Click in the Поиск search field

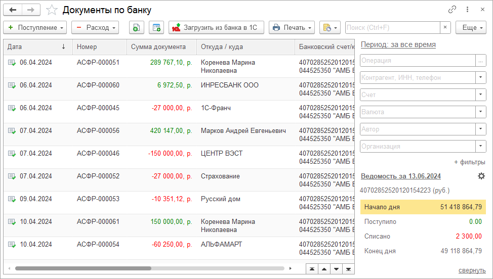click(392, 28)
